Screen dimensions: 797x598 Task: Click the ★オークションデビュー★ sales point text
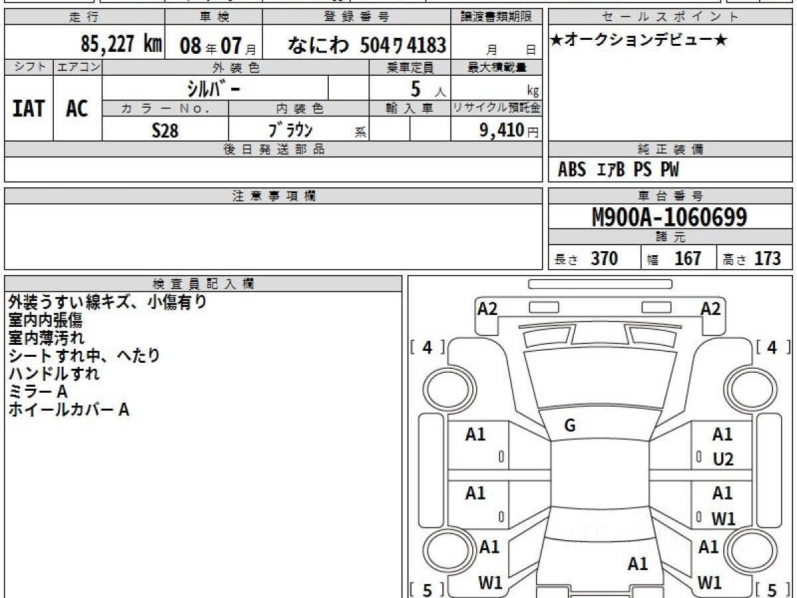[639, 41]
